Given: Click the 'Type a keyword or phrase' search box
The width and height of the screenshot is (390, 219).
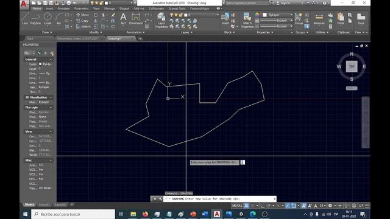Looking at the screenshot, I should coord(246,3).
